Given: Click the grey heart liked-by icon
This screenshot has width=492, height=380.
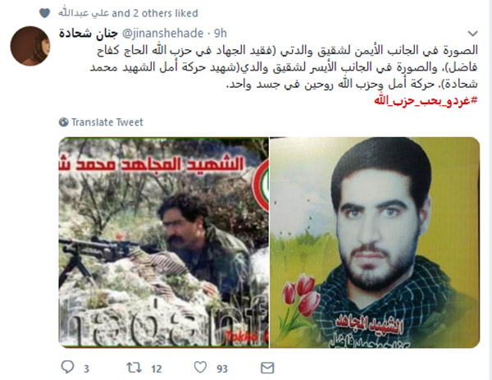Looking at the screenshot, I should pos(44,13).
